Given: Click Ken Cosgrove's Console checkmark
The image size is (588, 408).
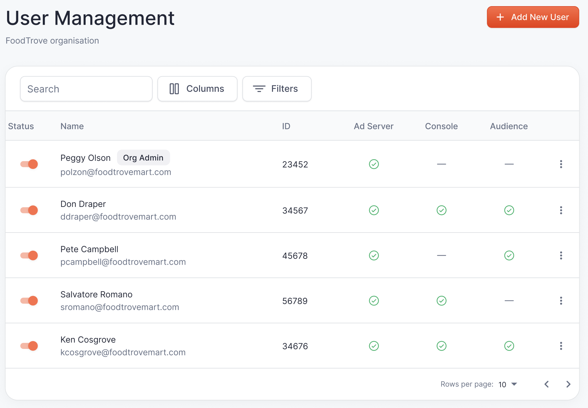Looking at the screenshot, I should pos(441,346).
